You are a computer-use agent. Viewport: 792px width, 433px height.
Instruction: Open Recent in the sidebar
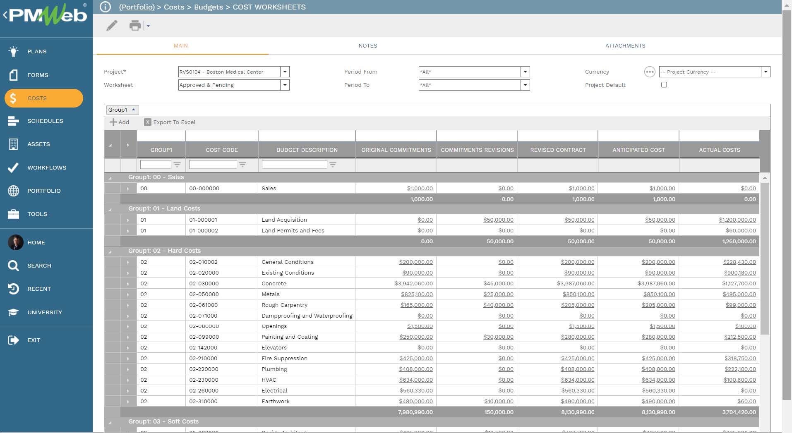39,289
